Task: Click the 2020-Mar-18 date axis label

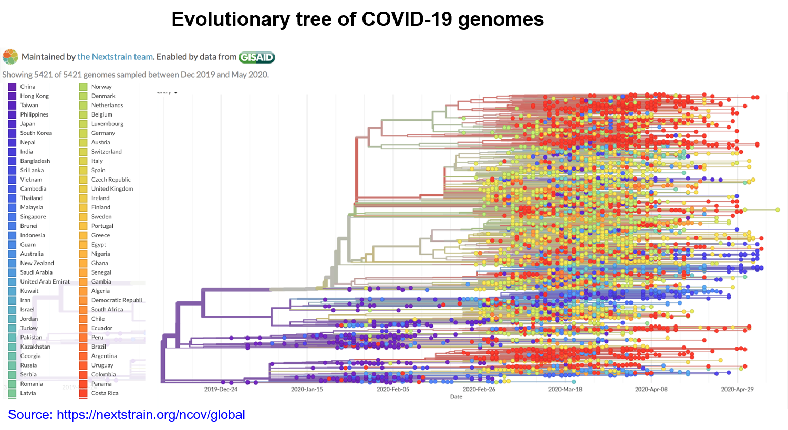Action: (x=565, y=390)
